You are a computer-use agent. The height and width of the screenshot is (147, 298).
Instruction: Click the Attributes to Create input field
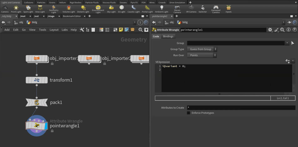[x=241, y=108]
